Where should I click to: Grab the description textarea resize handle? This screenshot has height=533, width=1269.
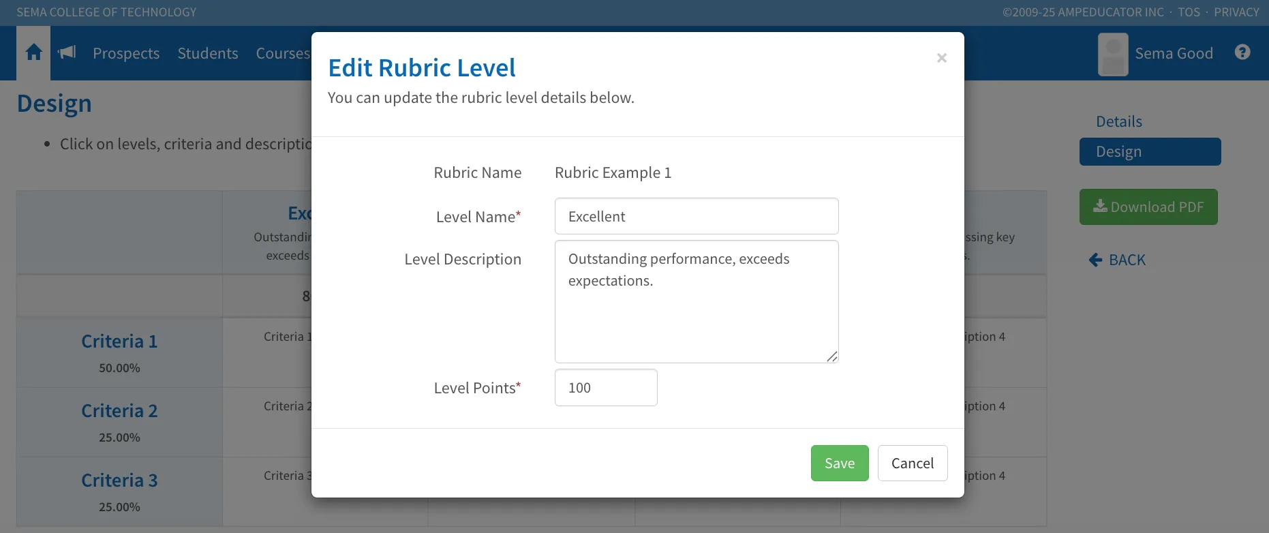pyautogui.click(x=832, y=356)
